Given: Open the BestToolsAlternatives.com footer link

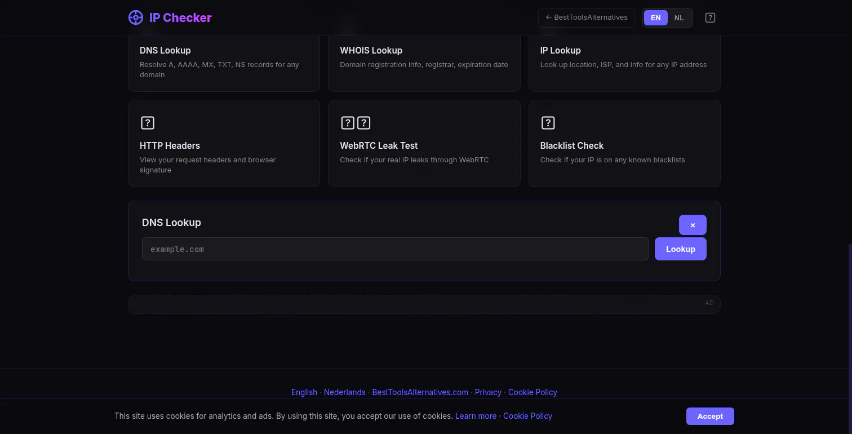Looking at the screenshot, I should [420, 392].
